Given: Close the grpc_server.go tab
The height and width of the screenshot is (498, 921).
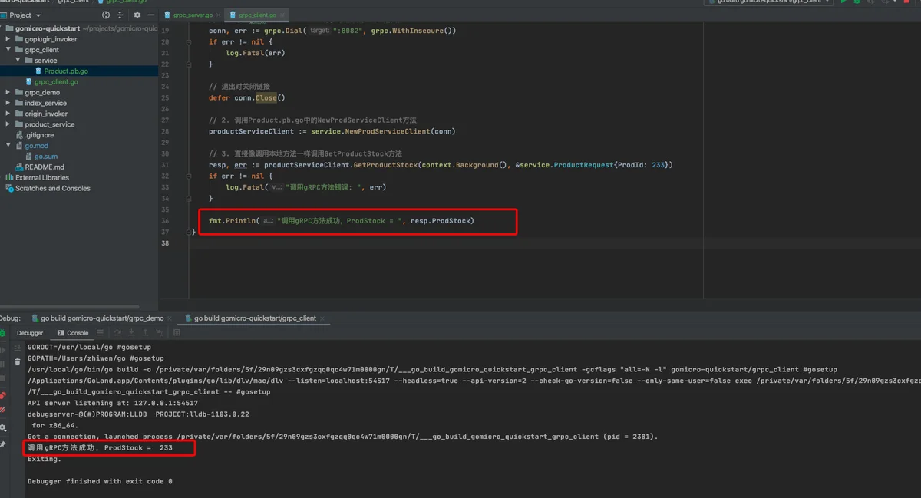Looking at the screenshot, I should pos(217,15).
